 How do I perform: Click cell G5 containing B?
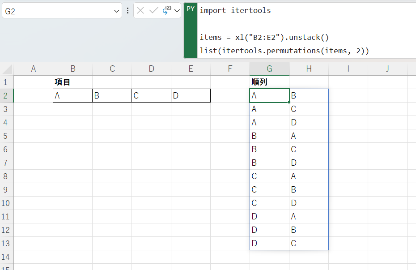click(x=269, y=136)
